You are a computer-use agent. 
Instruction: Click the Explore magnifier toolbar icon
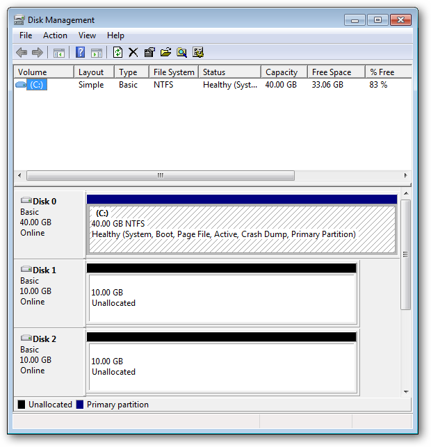pyautogui.click(x=181, y=52)
